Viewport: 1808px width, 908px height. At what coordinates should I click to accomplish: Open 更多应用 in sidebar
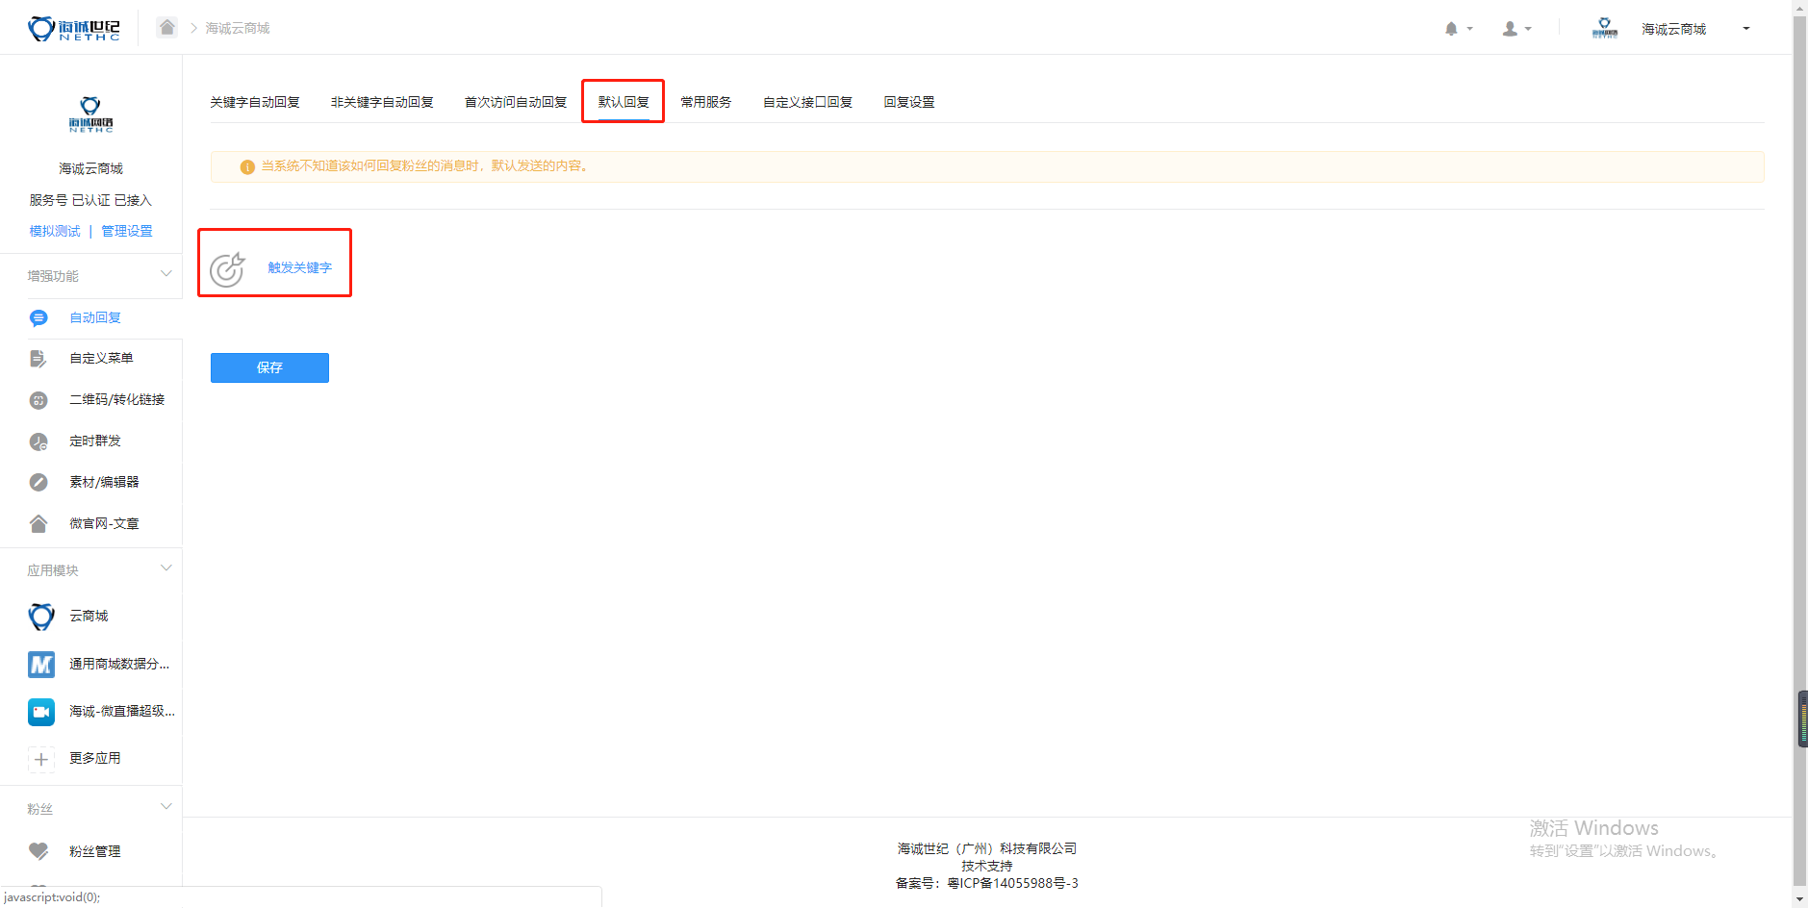pyautogui.click(x=95, y=758)
